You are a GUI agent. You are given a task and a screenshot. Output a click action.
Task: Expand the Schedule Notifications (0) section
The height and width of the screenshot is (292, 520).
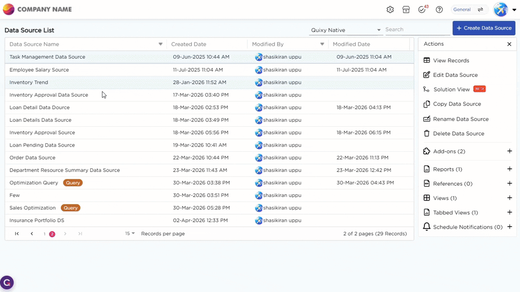point(509,227)
